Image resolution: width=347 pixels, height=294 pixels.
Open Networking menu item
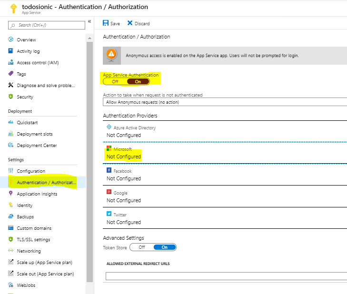tap(29, 251)
